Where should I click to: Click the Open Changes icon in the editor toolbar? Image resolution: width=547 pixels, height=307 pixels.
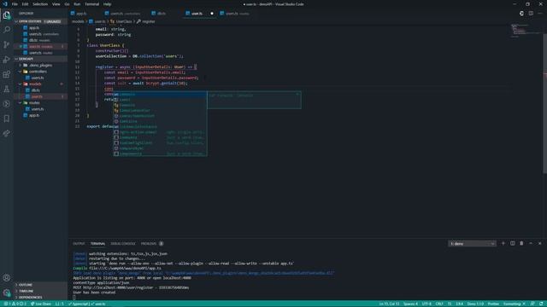pyautogui.click(x=521, y=14)
